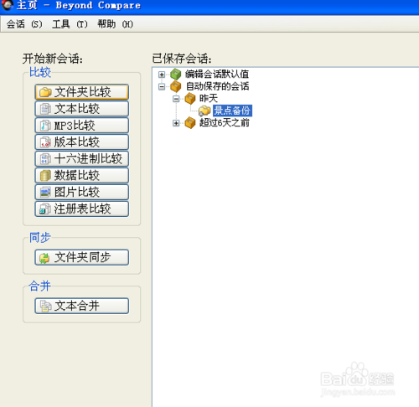Select the 超过6天之前 tree item
Screen dimensions: 419x407
(x=225, y=123)
